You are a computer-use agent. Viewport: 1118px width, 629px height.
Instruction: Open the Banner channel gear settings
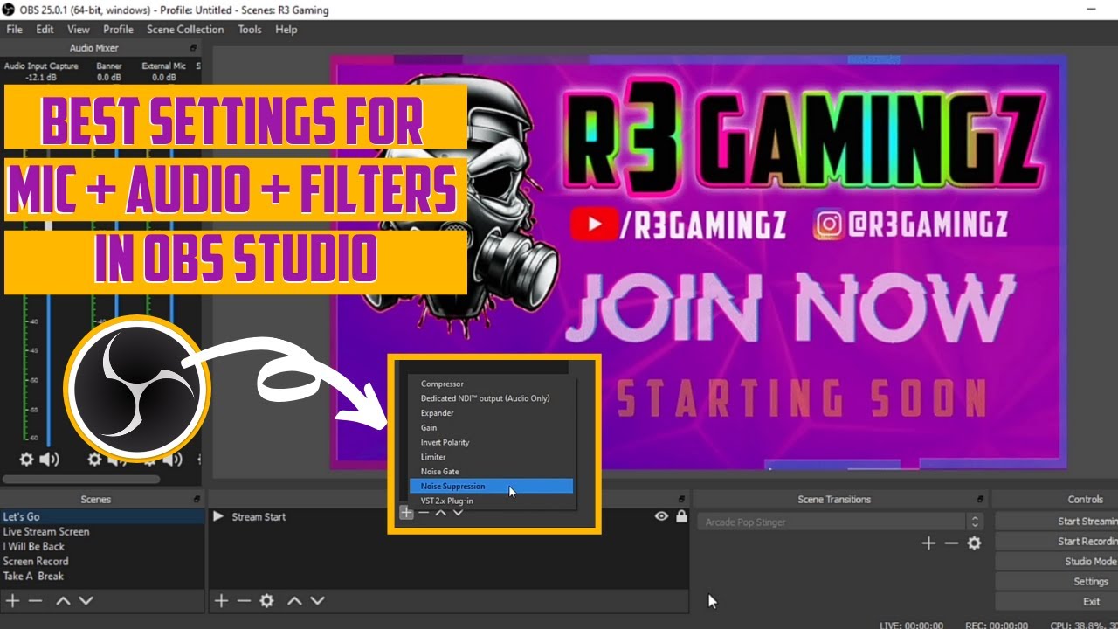(x=94, y=460)
